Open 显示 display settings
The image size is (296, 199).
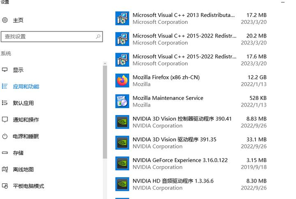tap(18, 70)
